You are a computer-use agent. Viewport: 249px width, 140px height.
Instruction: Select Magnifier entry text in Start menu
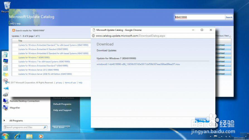click(x=15, y=108)
